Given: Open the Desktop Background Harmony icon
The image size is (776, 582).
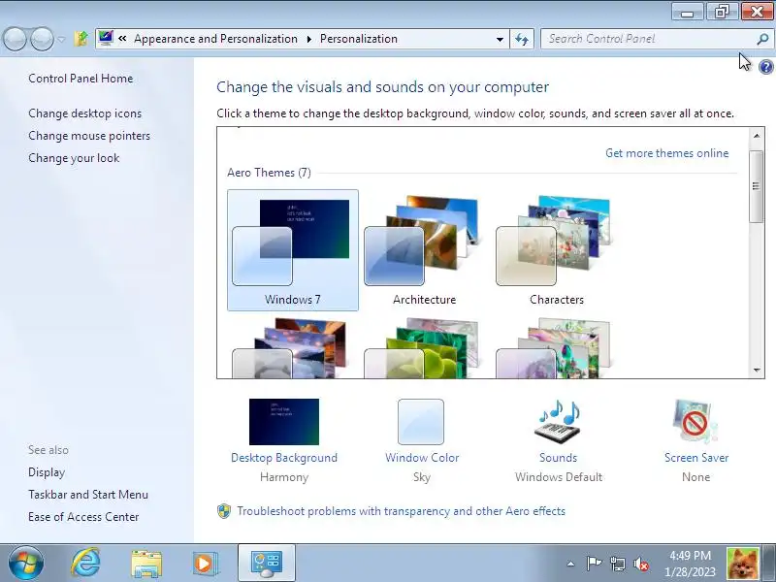Looking at the screenshot, I should click(284, 422).
